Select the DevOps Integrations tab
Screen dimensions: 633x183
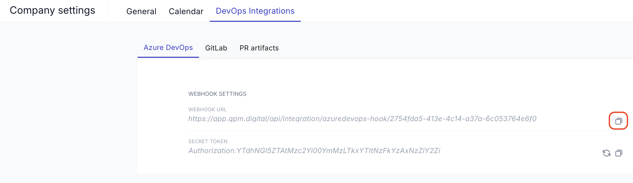click(255, 11)
